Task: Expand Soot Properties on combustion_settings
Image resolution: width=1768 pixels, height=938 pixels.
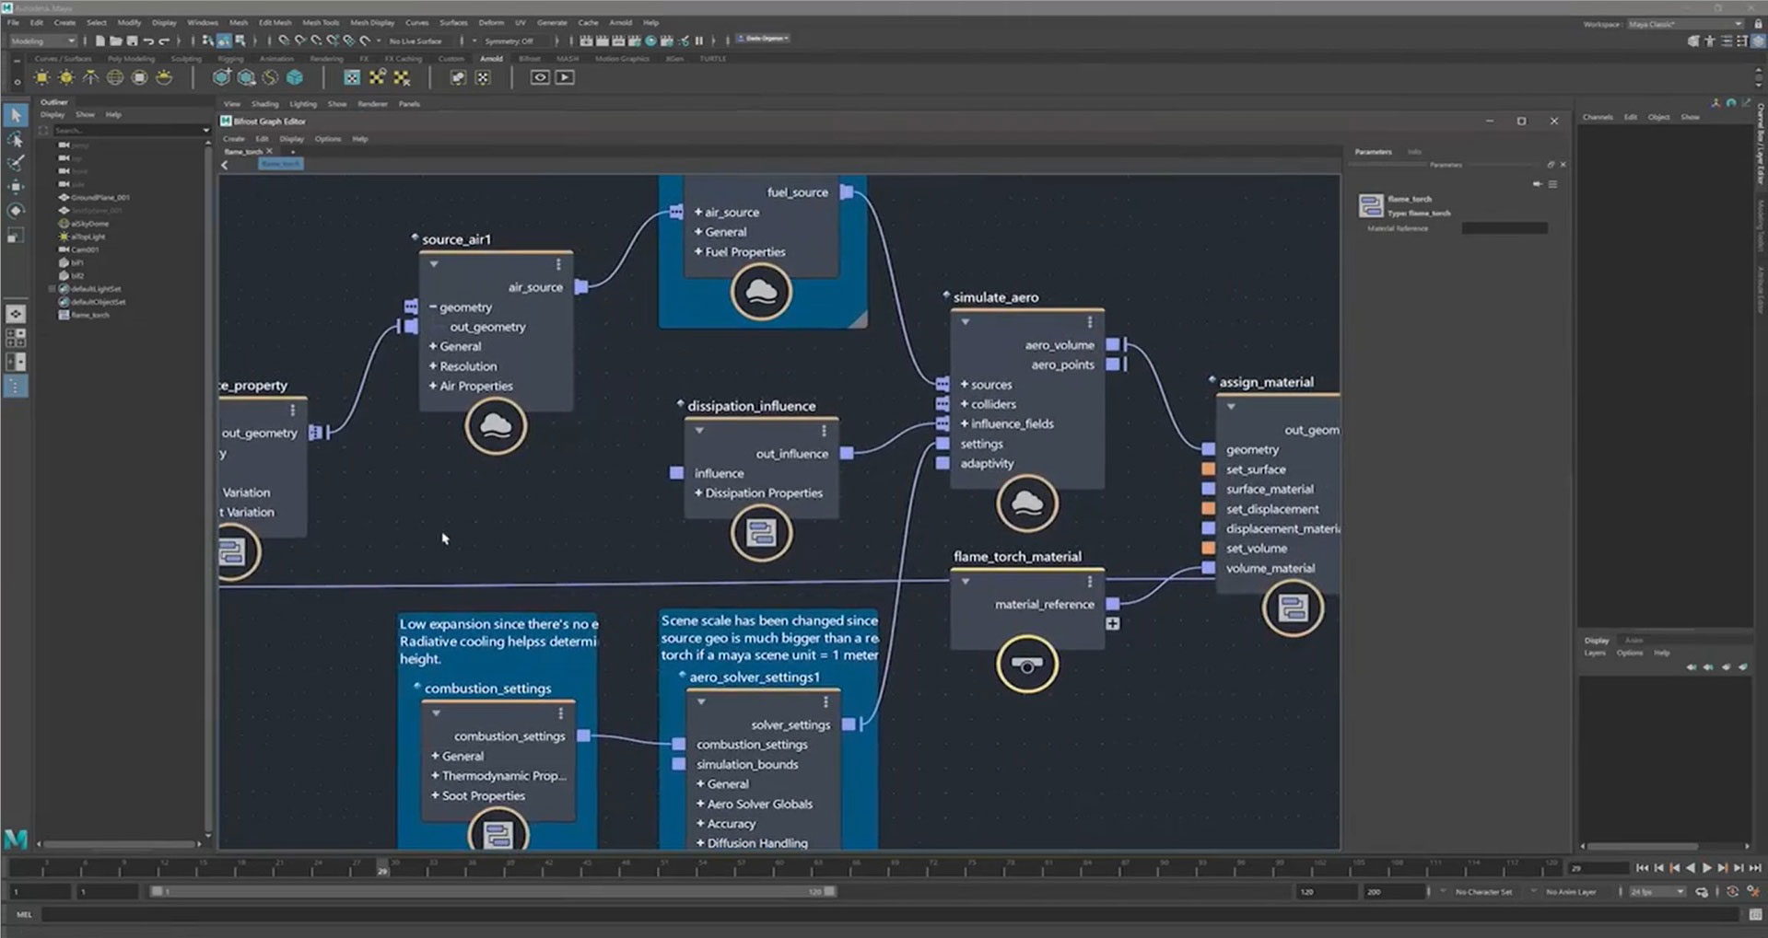Action: click(435, 796)
